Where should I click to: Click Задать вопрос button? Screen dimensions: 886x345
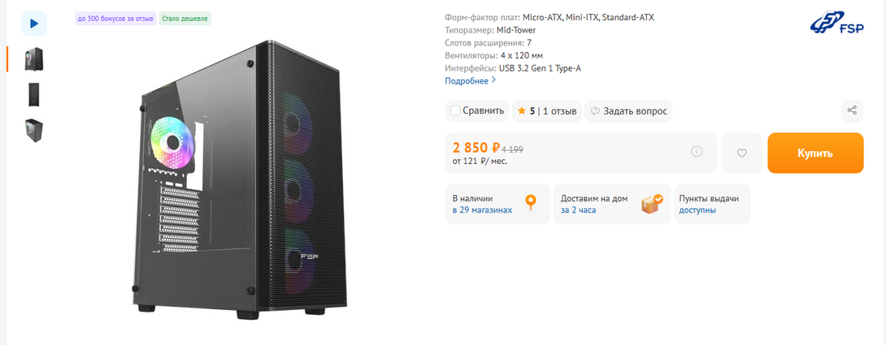click(628, 110)
